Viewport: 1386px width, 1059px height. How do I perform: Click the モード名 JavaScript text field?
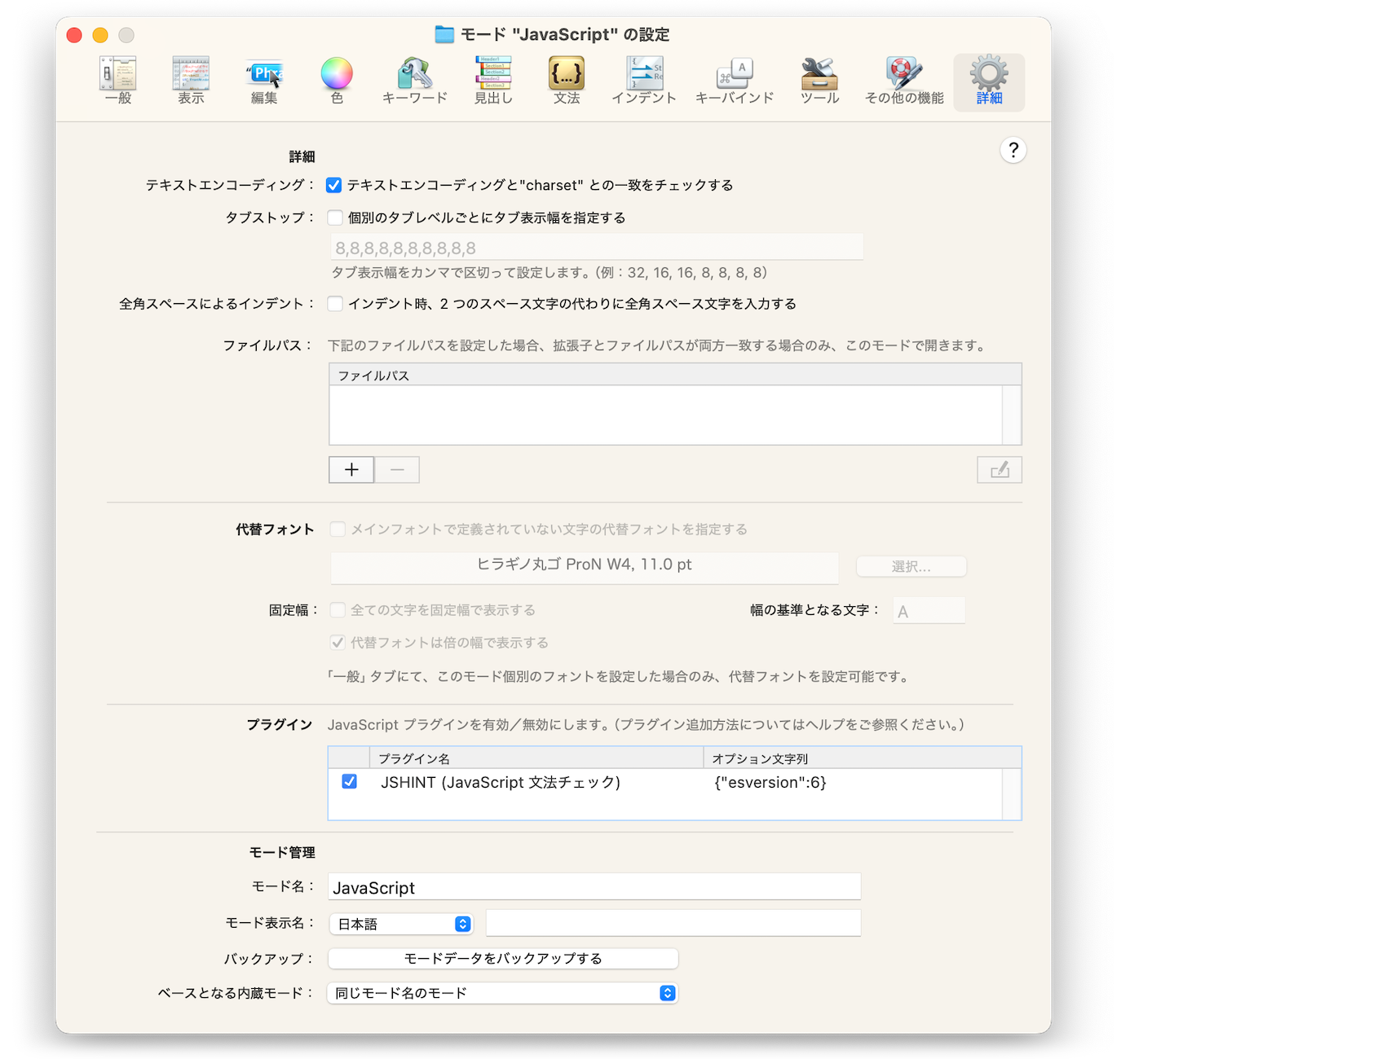594,887
